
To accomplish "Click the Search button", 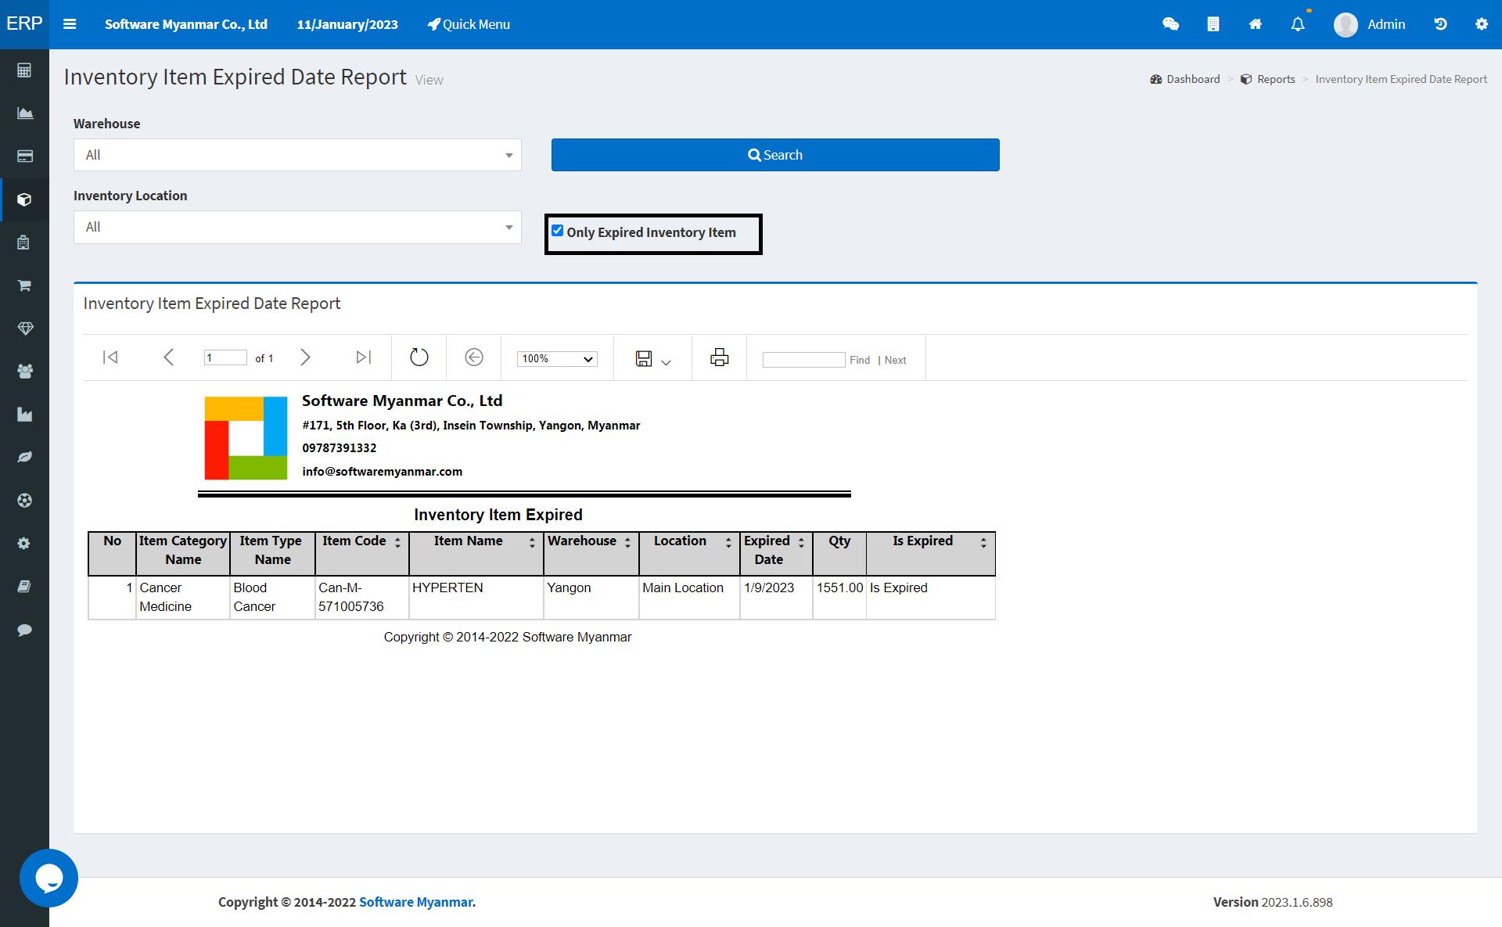I will (775, 155).
